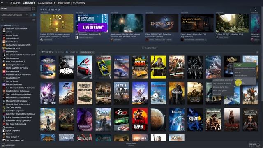This screenshot has height=148, width=263.
Task: Click the library search field
Action: [16, 20]
